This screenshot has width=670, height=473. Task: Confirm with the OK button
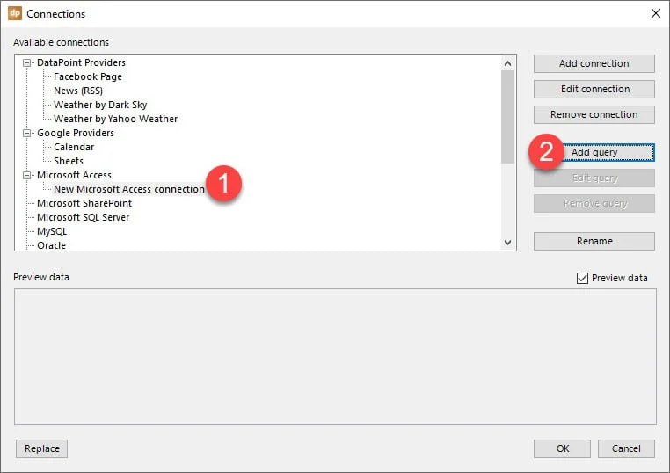[563, 448]
